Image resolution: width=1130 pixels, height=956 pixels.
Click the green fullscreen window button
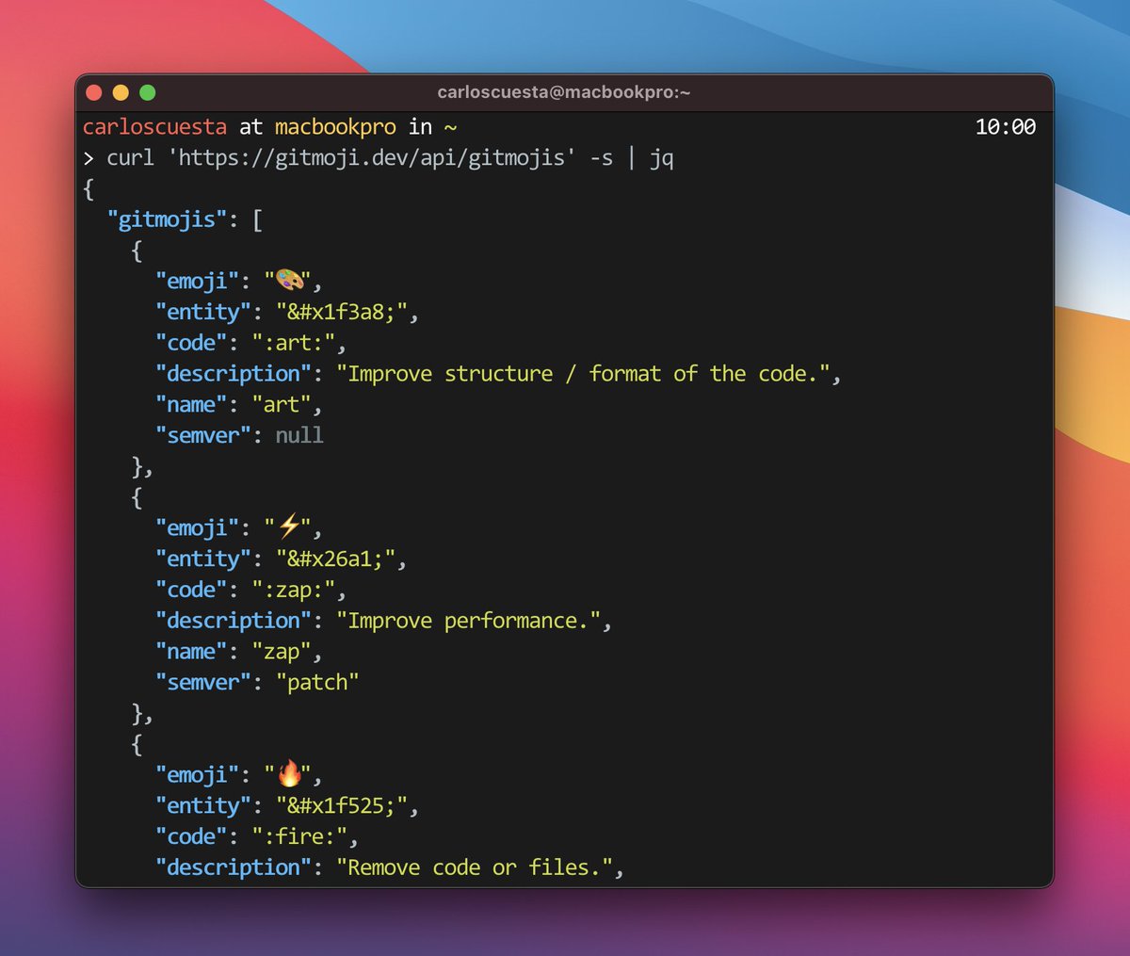tap(147, 92)
